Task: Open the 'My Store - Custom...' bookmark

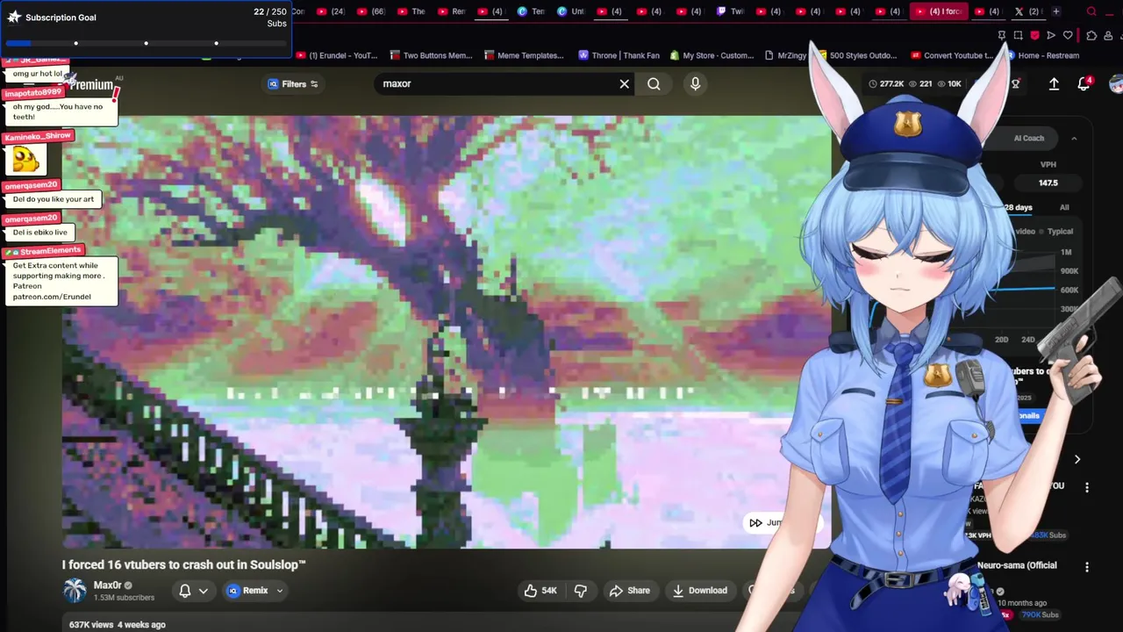Action: 712,56
